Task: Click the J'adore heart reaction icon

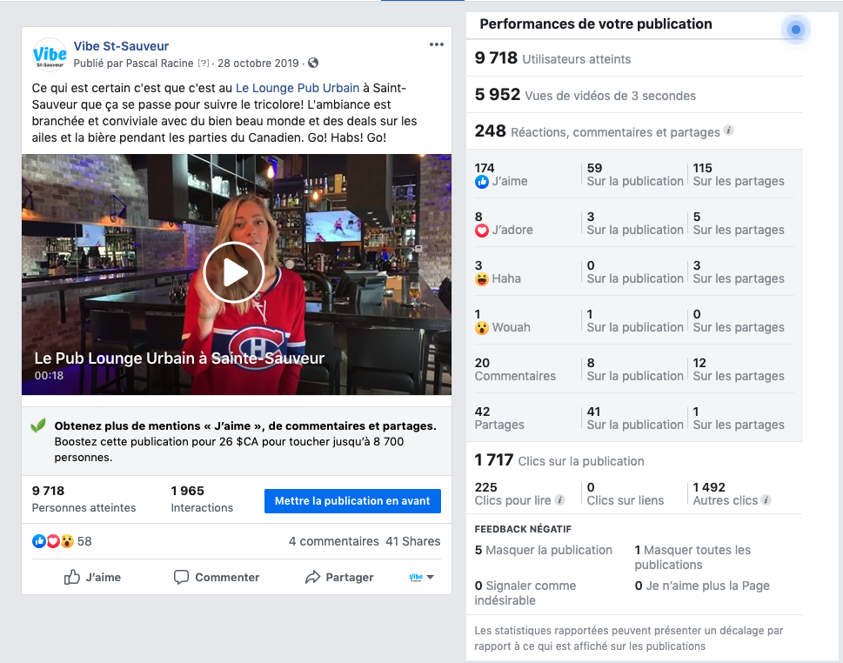Action: (482, 231)
